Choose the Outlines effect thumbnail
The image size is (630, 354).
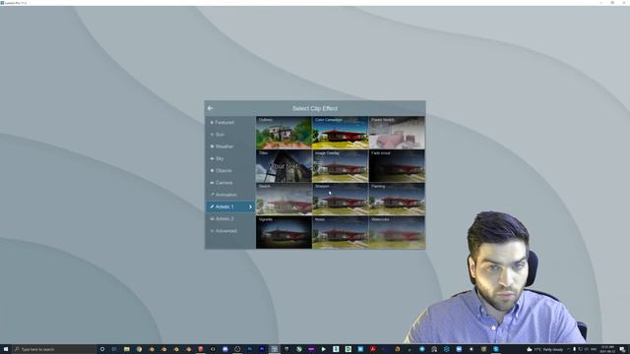[283, 133]
